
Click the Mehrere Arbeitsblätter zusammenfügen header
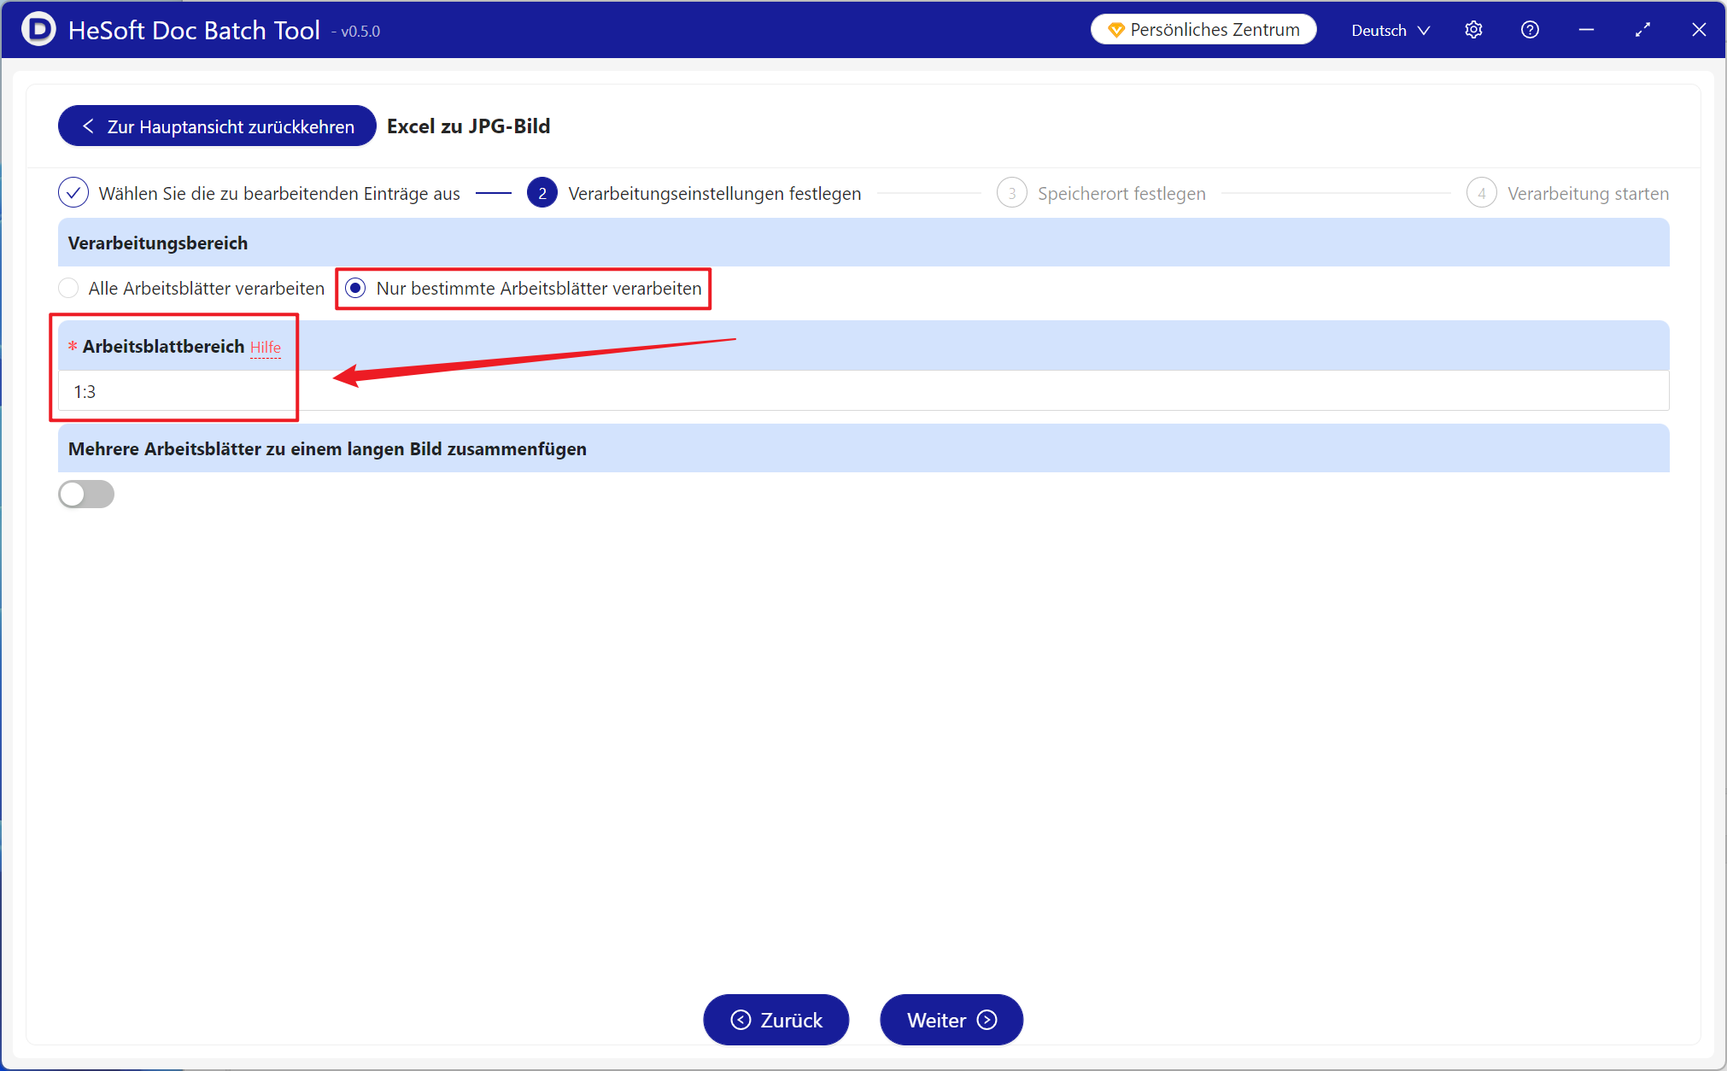pos(863,448)
